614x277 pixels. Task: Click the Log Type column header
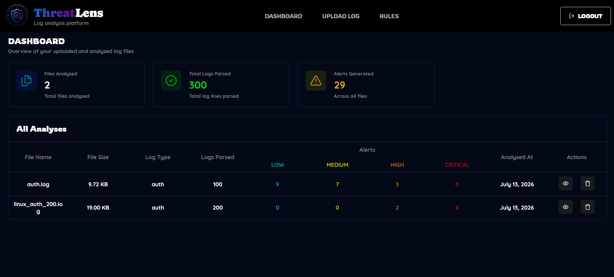click(158, 157)
